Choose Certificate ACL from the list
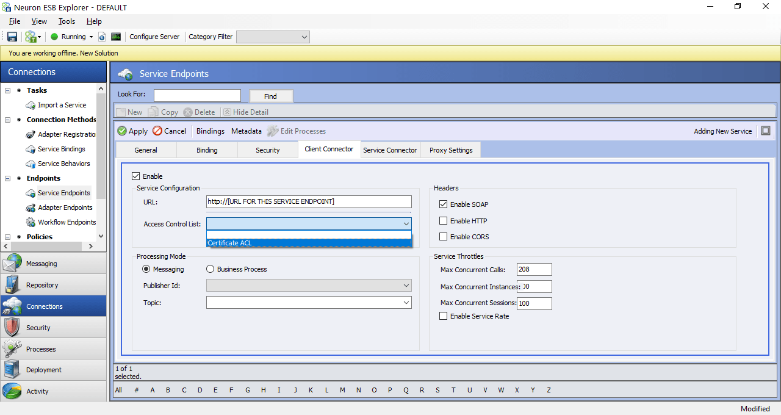Image resolution: width=781 pixels, height=415 pixels. click(x=309, y=243)
